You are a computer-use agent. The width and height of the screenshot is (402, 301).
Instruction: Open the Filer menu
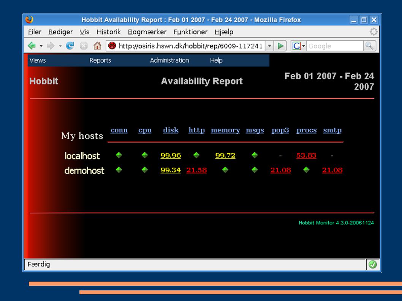coord(35,32)
